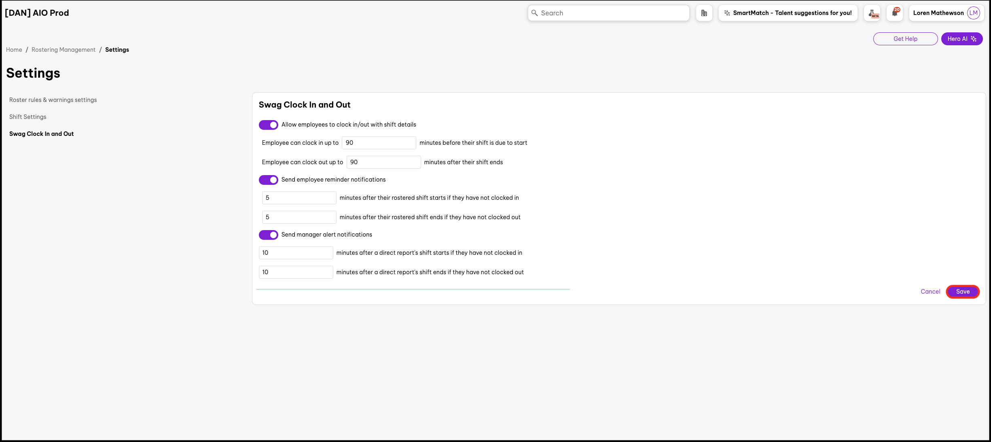Click Cancel to discard changes
The height and width of the screenshot is (442, 991).
pos(930,292)
